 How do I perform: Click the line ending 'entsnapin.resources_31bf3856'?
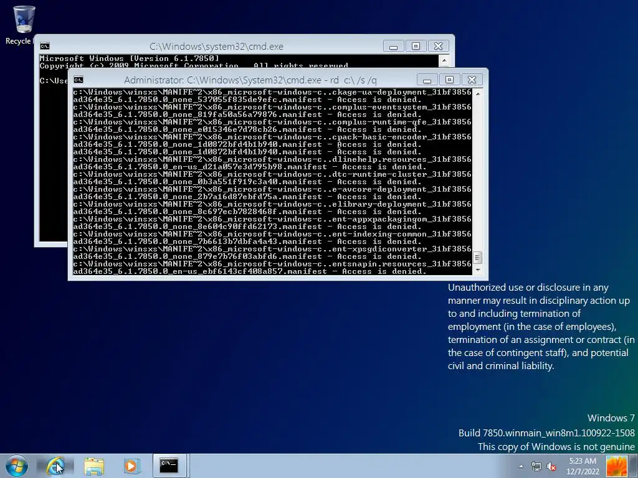[272, 264]
